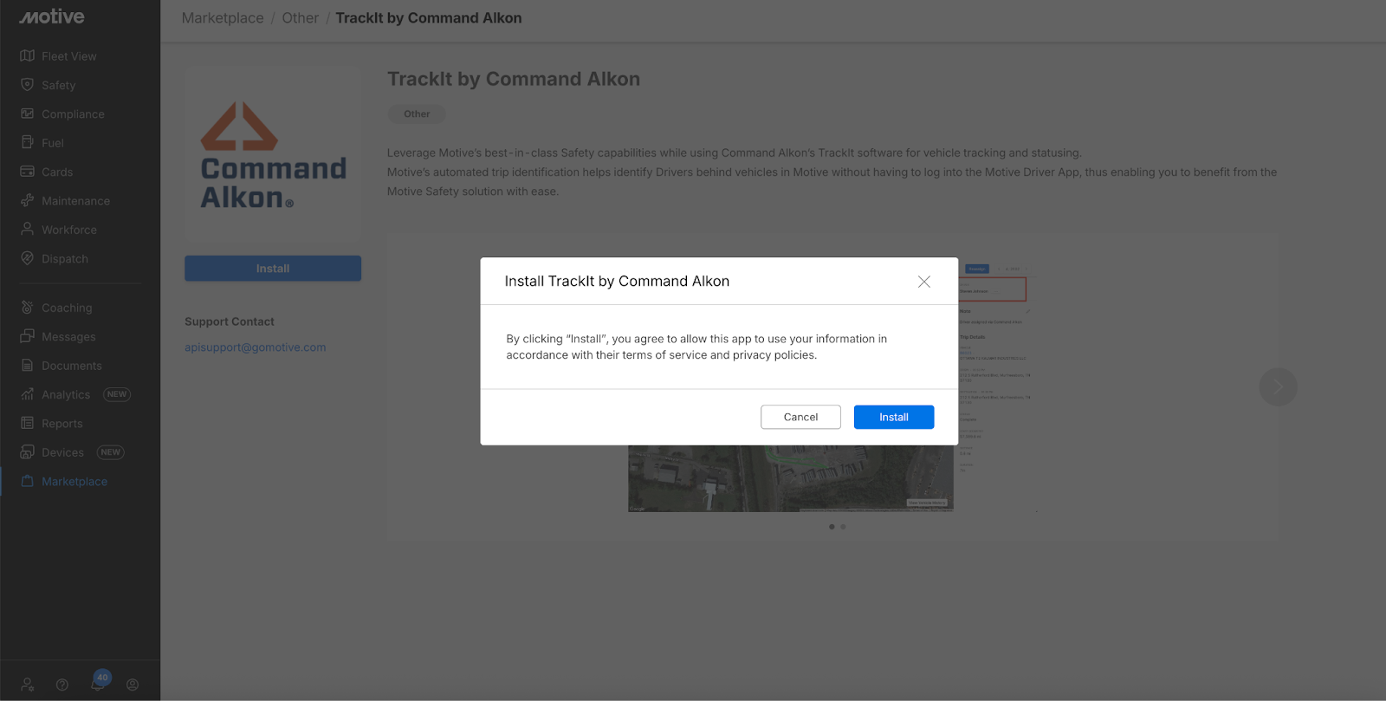Open the Fuel menu label
The height and width of the screenshot is (701, 1386).
tap(53, 143)
